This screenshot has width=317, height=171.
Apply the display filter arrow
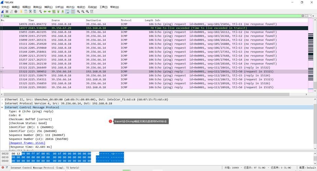[x=306, y=16]
